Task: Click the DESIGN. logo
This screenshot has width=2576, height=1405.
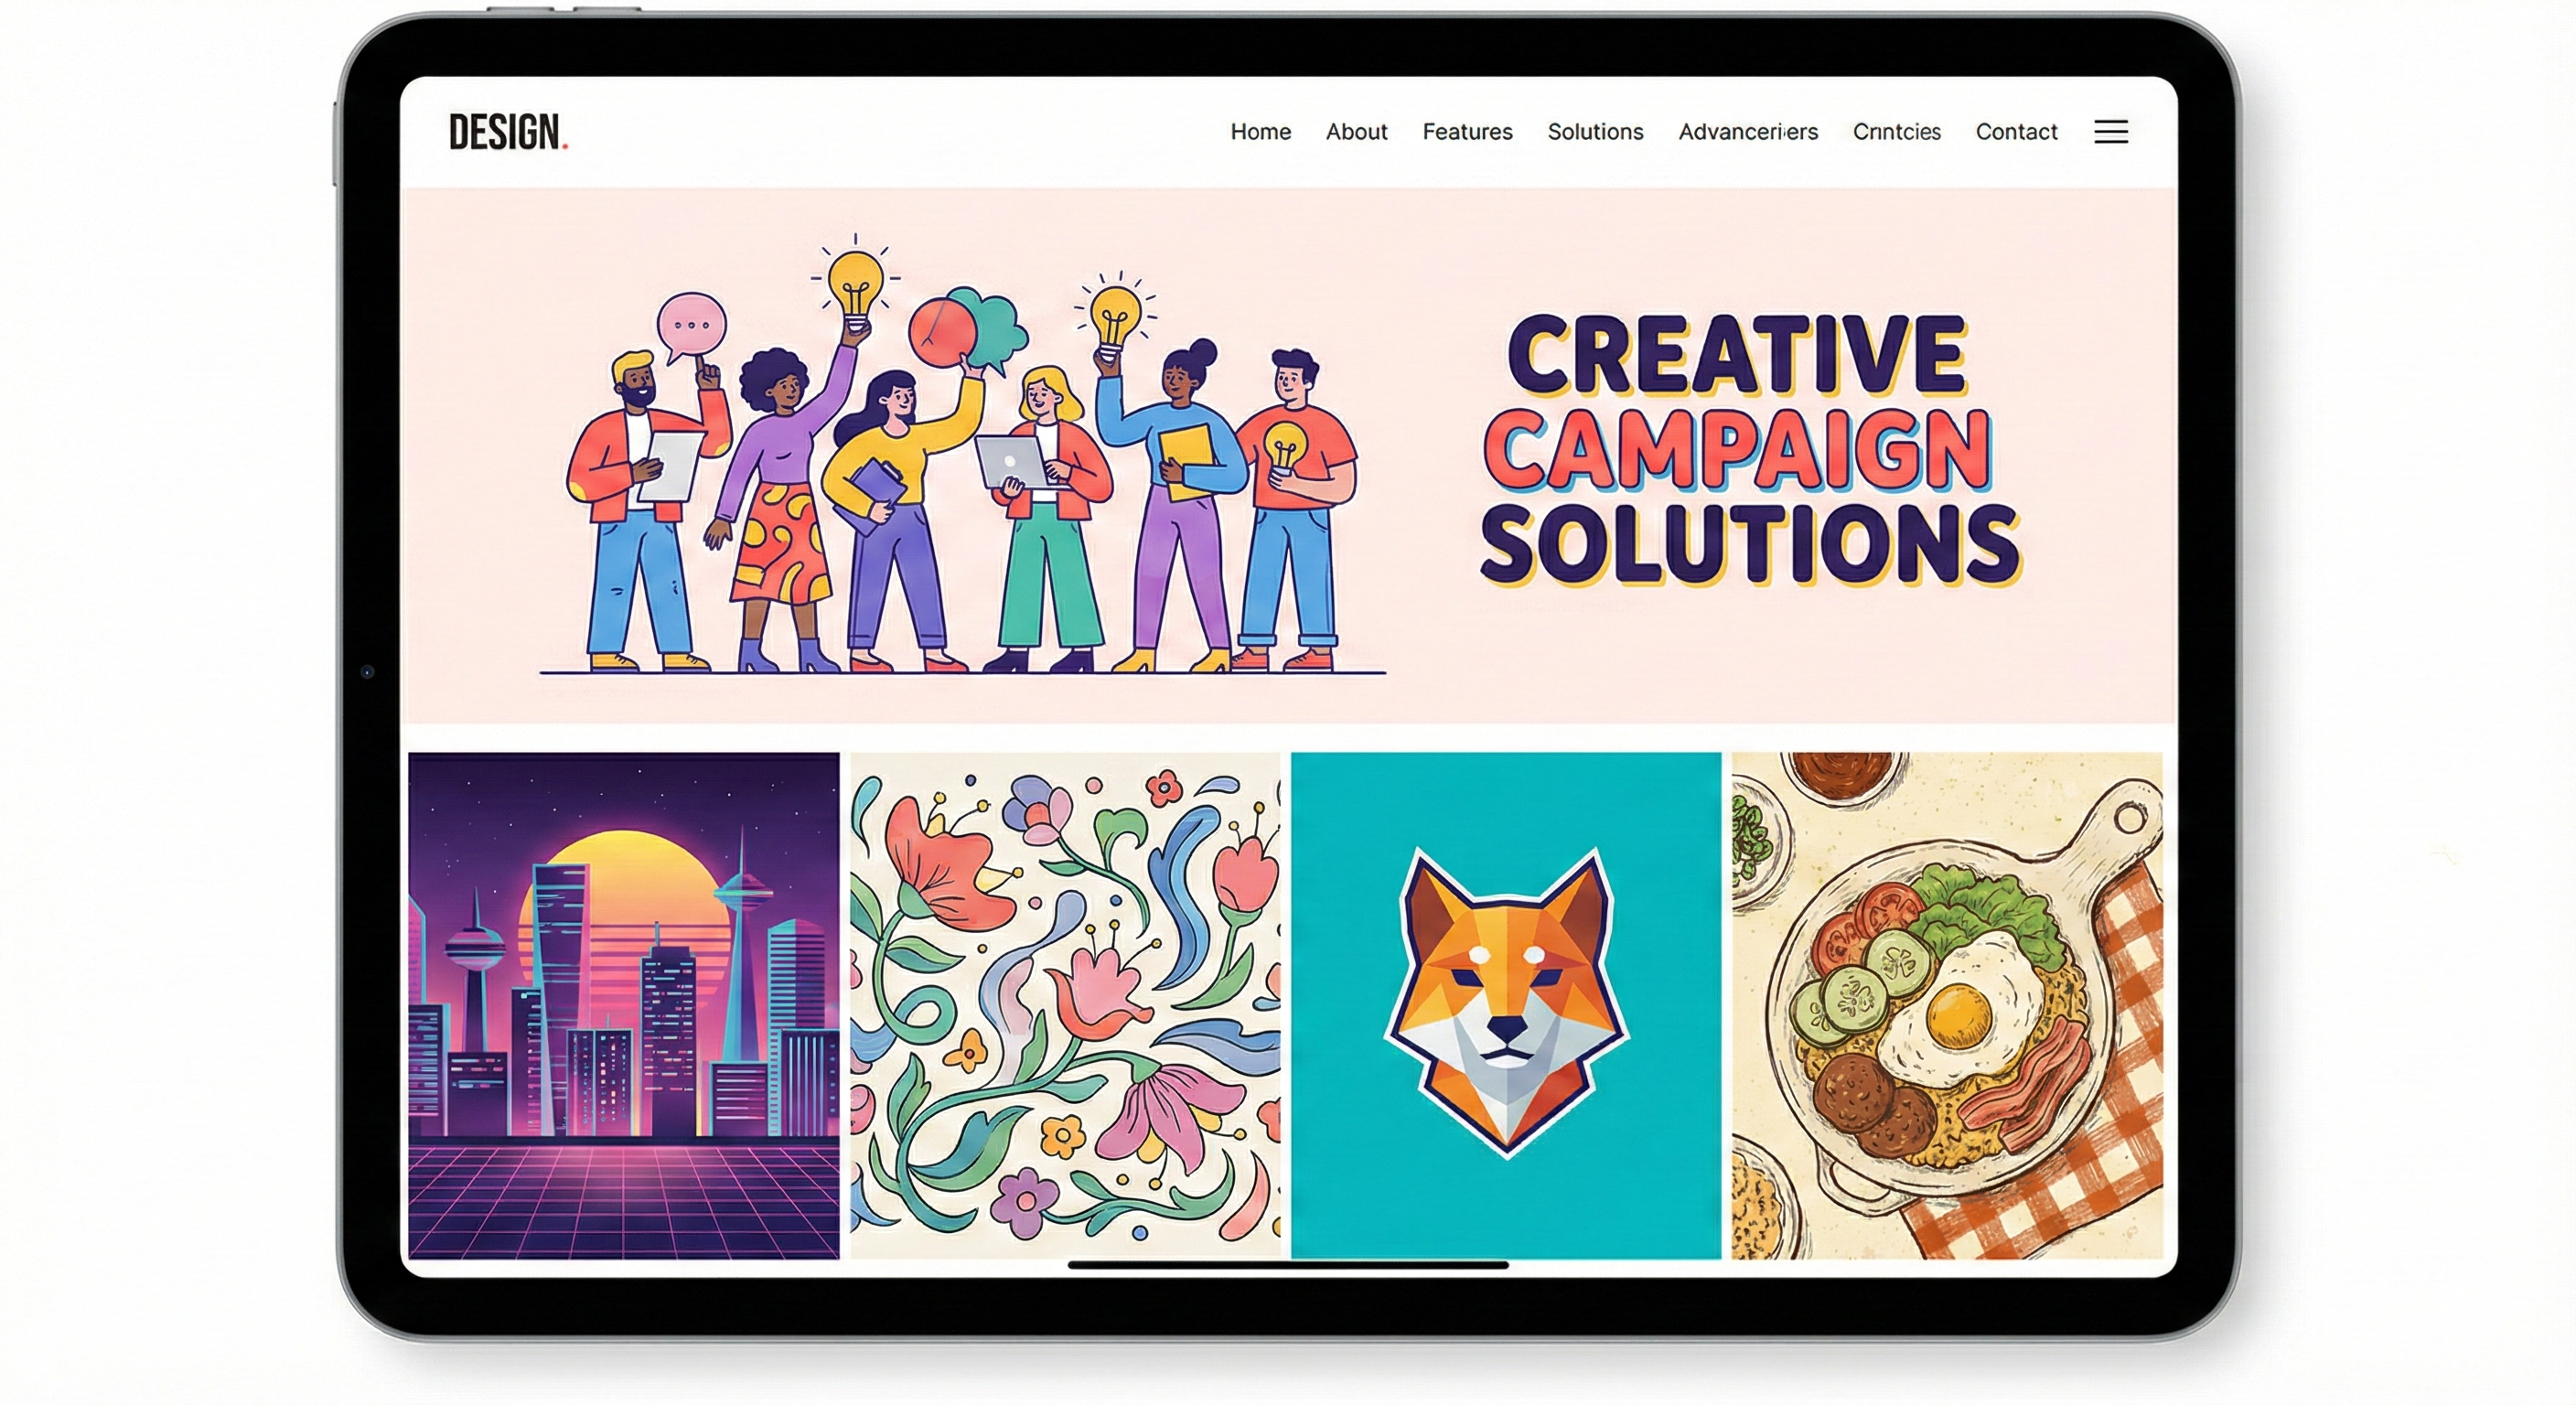Action: click(508, 132)
